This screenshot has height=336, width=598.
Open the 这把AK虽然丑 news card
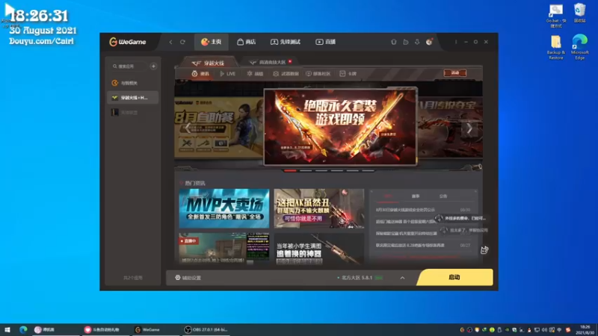click(x=319, y=208)
